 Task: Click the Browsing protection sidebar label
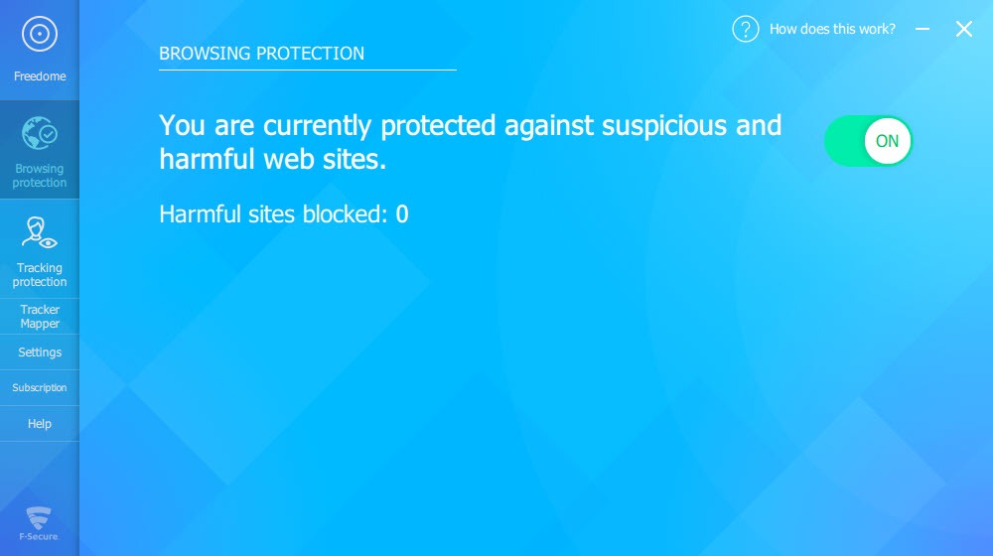click(x=40, y=176)
